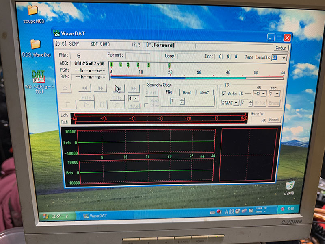The height and width of the screenshot is (244, 325).
Task: Click the Skip to Previous program button
Action: [x=119, y=89]
